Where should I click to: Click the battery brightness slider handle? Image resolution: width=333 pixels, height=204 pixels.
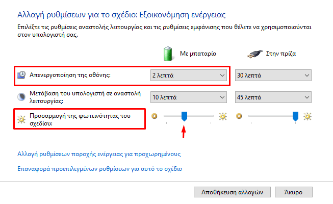(x=184, y=116)
